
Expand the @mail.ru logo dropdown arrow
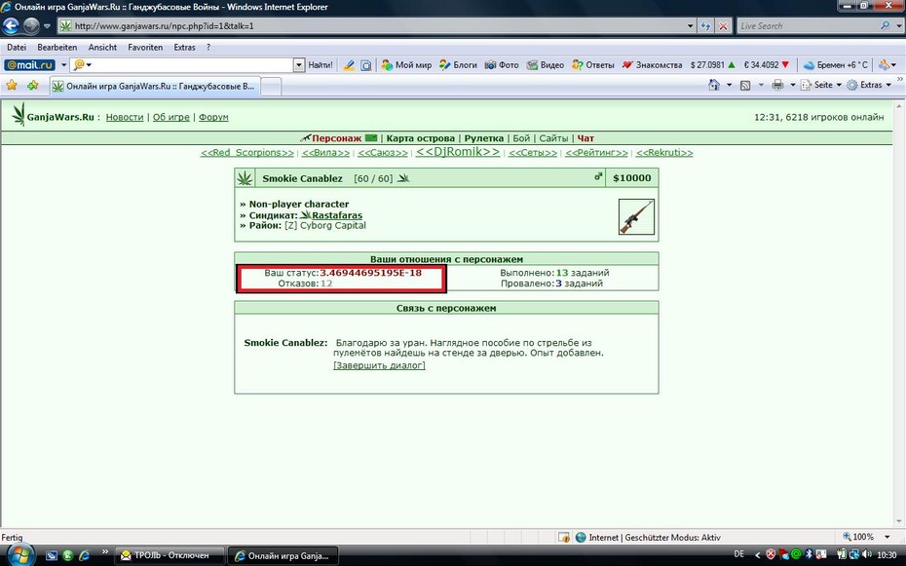[x=63, y=65]
